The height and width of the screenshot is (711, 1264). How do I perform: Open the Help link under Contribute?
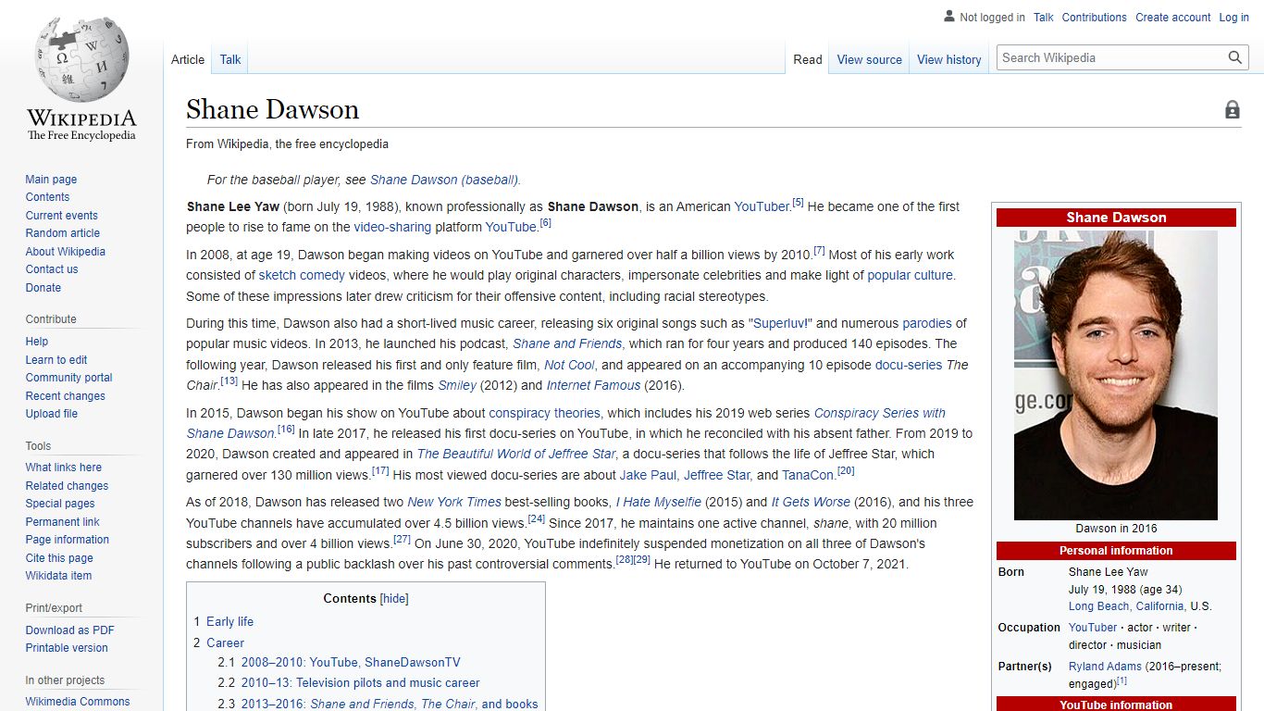click(37, 342)
